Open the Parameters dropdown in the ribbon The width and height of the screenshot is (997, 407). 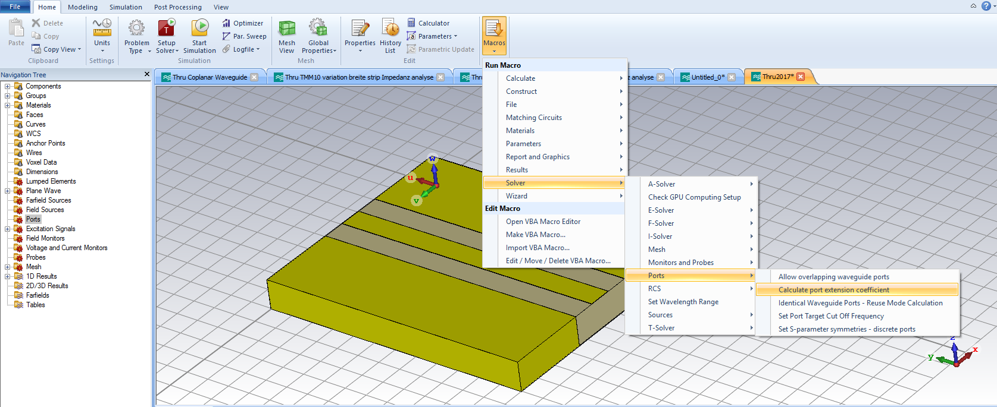point(433,36)
